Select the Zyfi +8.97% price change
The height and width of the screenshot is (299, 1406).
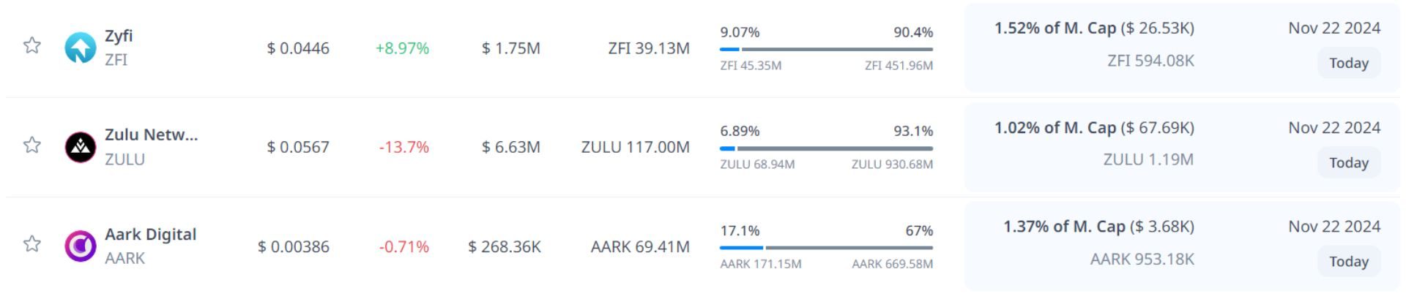402,48
